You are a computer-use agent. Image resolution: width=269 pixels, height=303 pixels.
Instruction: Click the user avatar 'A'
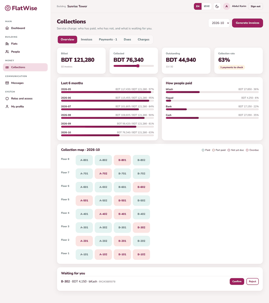pos(226,6)
